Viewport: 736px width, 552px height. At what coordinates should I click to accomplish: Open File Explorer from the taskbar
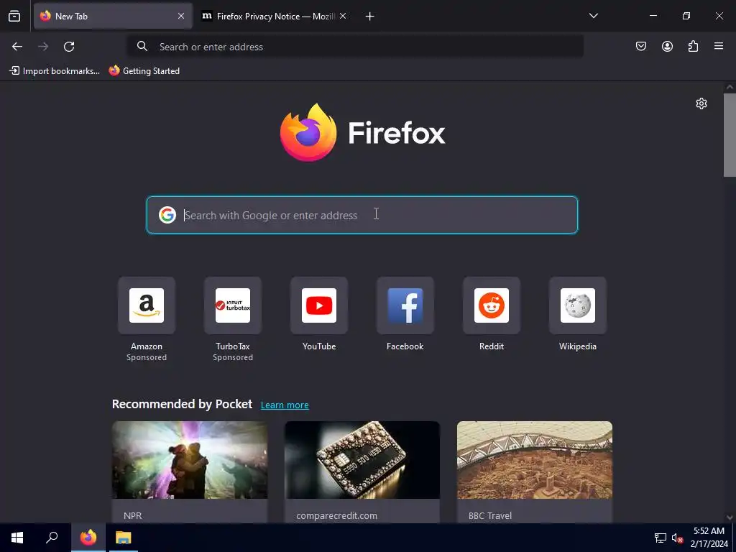pyautogui.click(x=124, y=538)
